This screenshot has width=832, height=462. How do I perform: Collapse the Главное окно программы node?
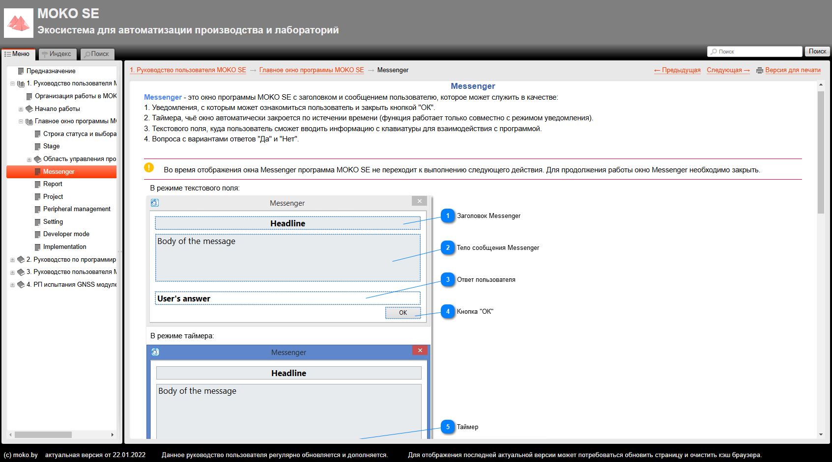(x=21, y=121)
